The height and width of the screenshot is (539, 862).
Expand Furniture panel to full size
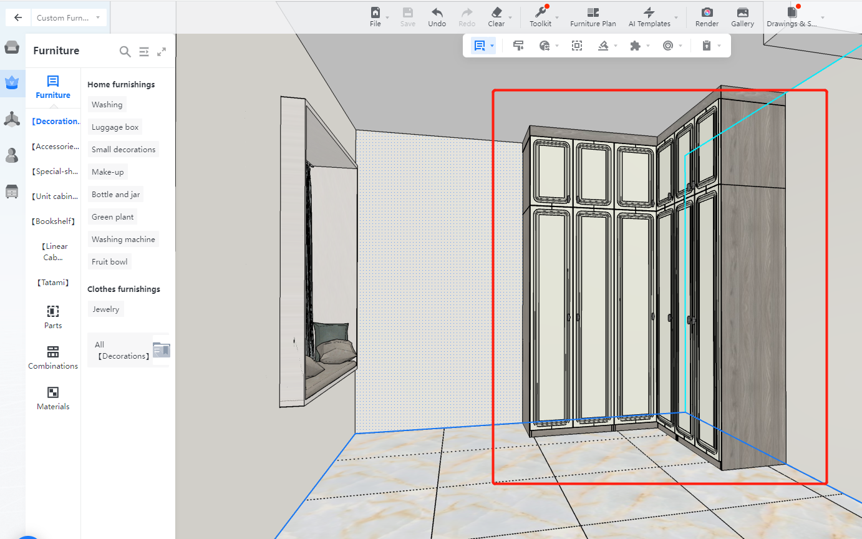162,52
